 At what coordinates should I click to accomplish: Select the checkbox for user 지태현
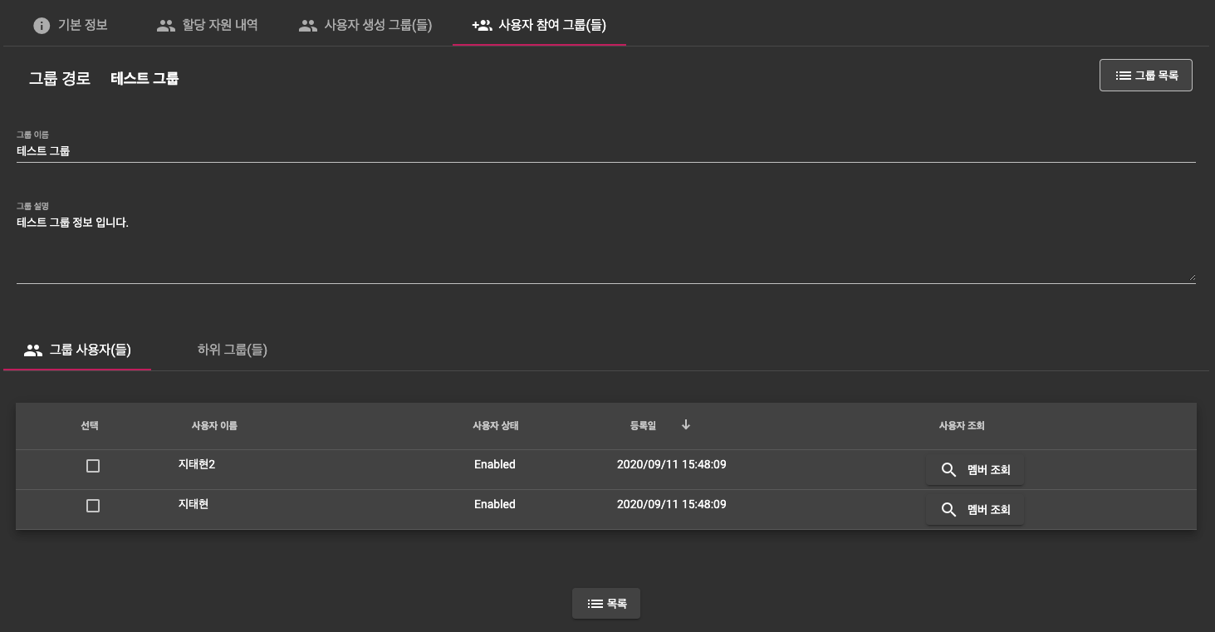click(x=93, y=506)
